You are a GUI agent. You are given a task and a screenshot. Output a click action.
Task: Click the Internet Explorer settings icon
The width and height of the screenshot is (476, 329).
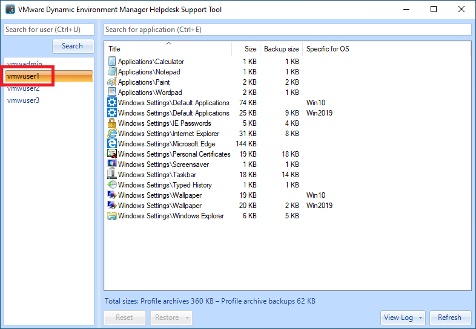coord(111,134)
